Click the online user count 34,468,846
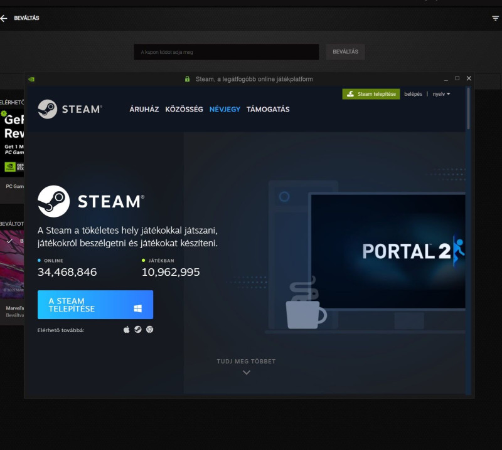This screenshot has height=450, width=502. [x=67, y=272]
